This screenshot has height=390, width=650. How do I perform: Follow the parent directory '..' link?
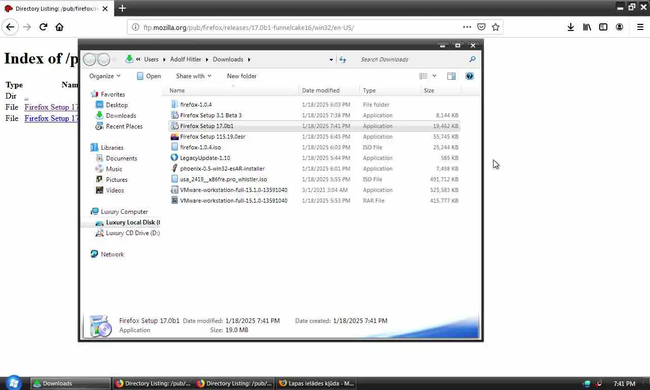[26, 96]
